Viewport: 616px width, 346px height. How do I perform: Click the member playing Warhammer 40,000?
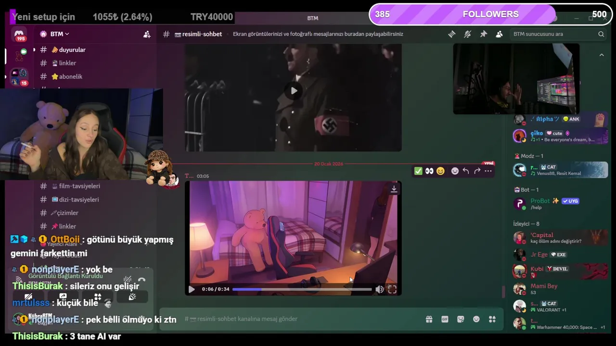click(560, 323)
